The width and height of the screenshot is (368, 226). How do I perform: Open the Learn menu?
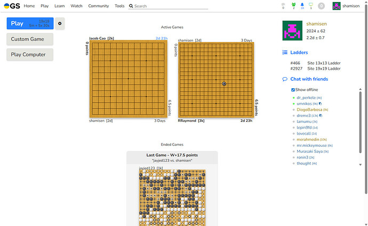pyautogui.click(x=60, y=6)
